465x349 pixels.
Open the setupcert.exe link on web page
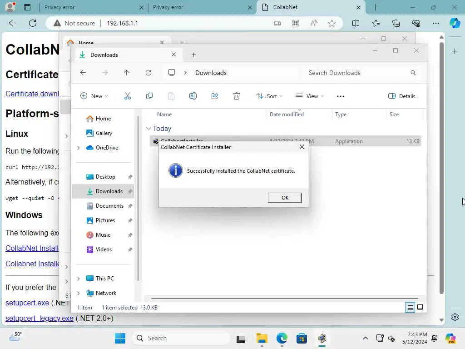tap(27, 303)
